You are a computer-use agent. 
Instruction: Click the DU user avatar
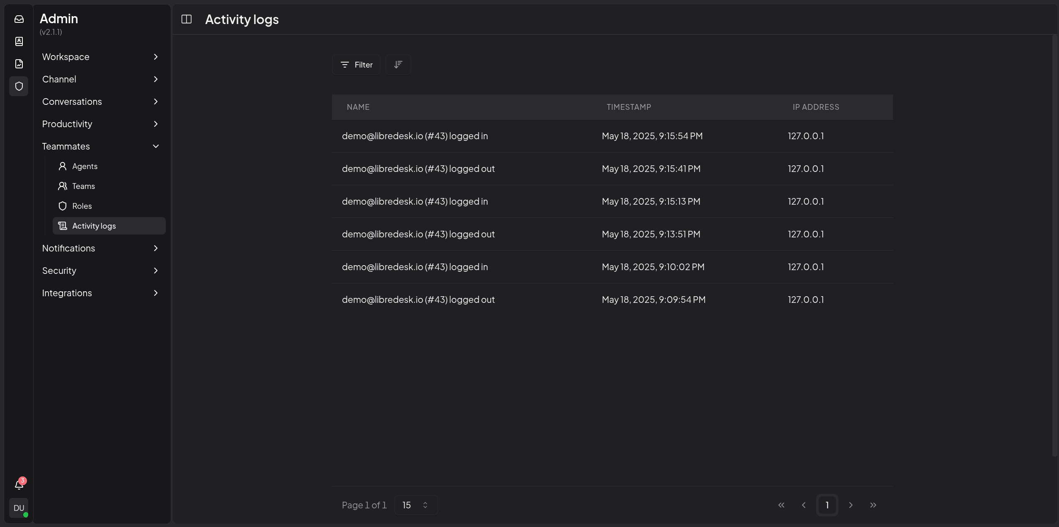coord(19,508)
